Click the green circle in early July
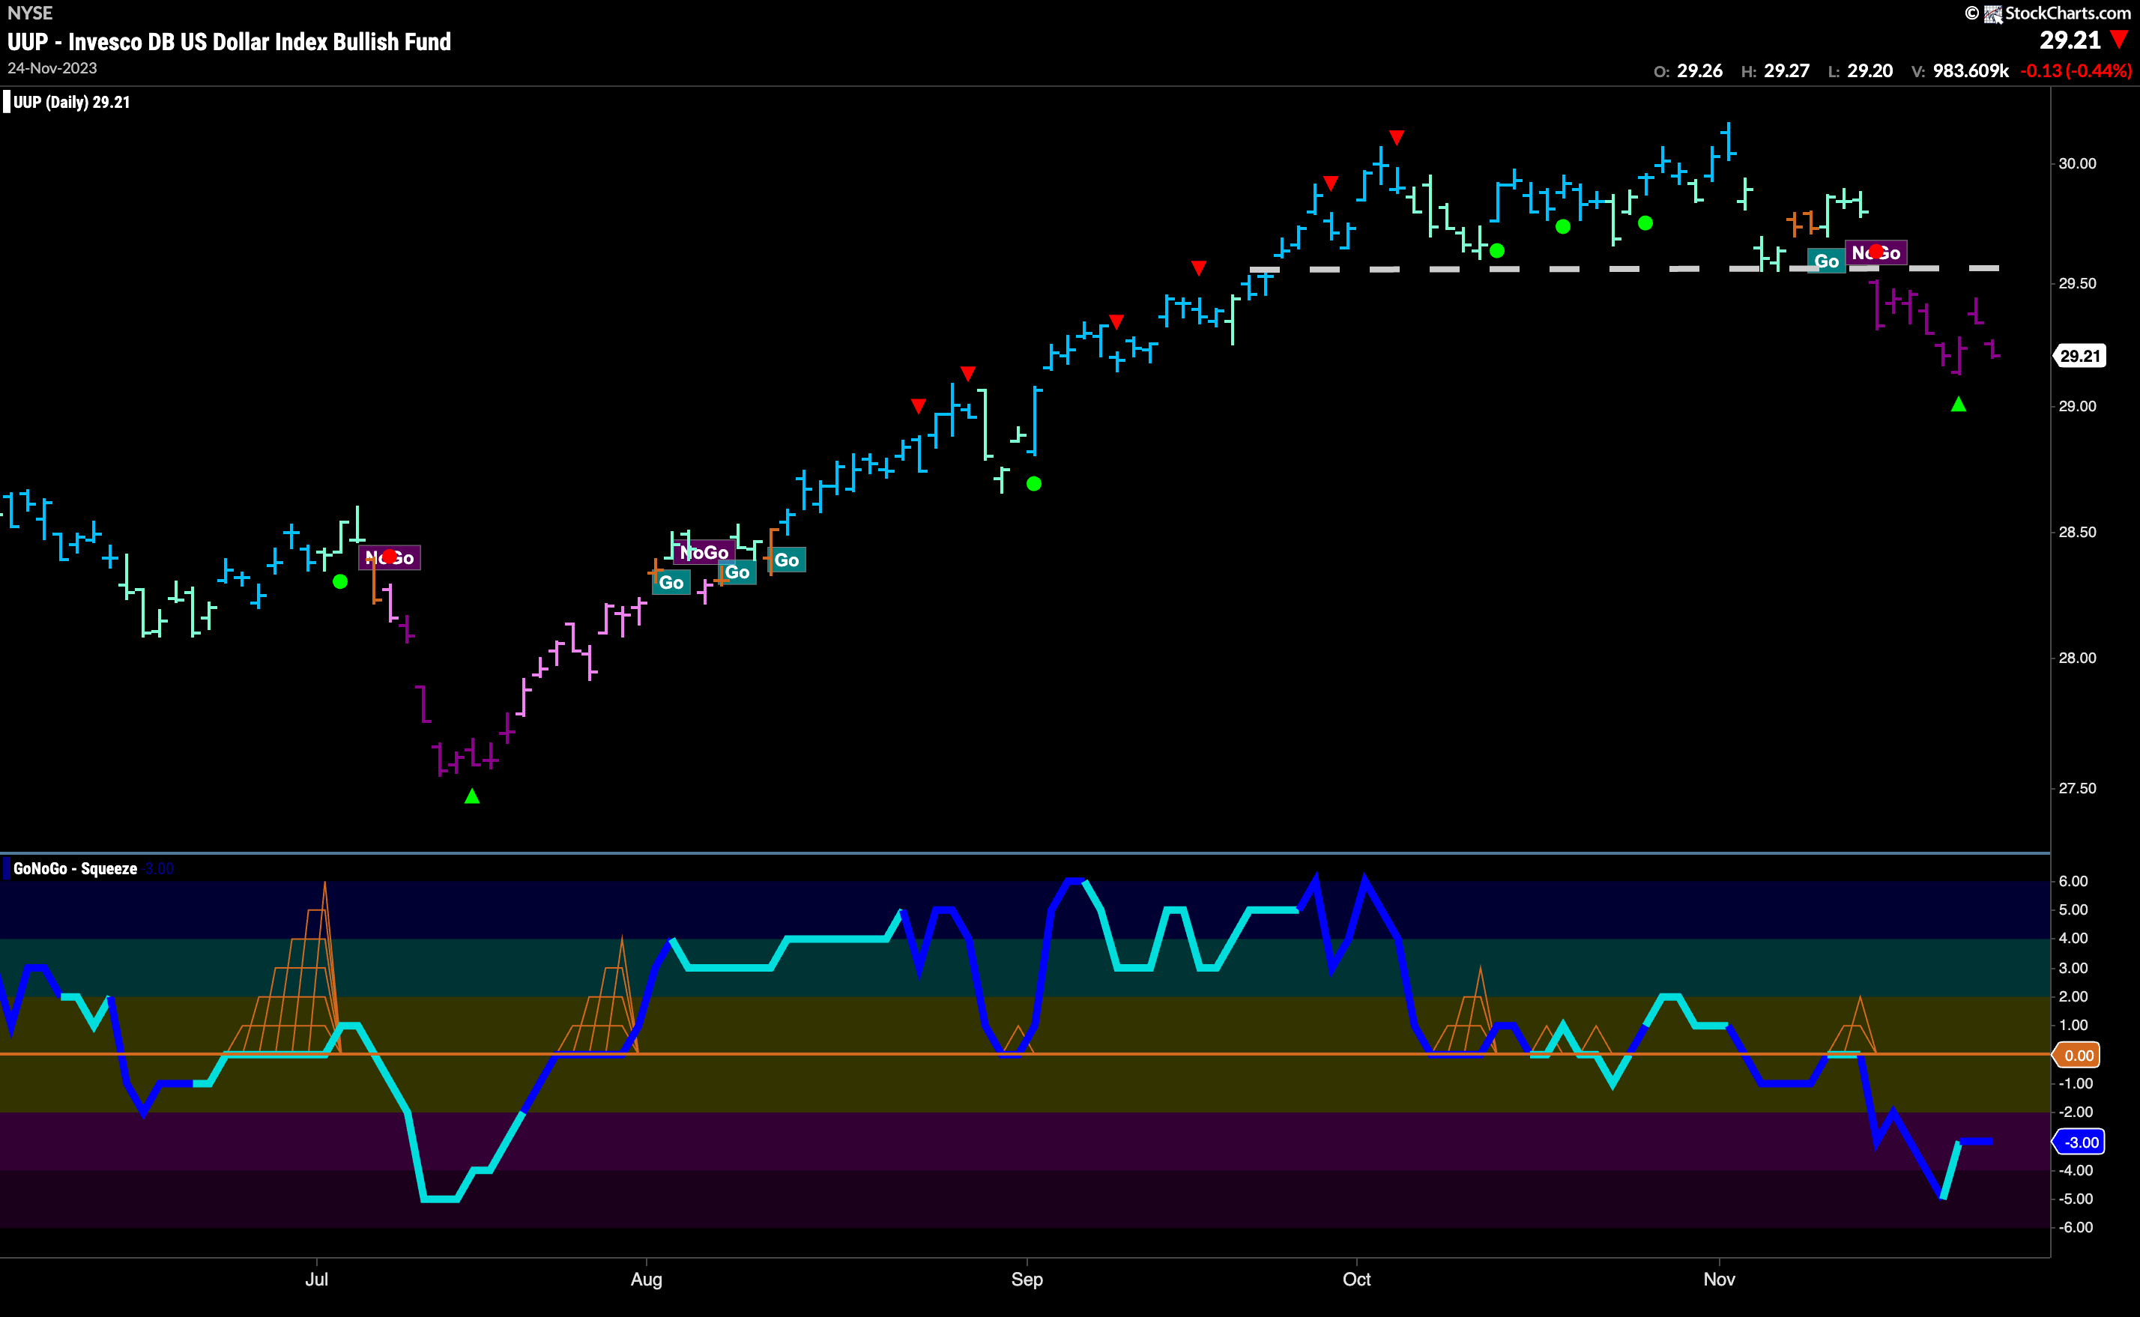The width and height of the screenshot is (2140, 1317). click(340, 582)
